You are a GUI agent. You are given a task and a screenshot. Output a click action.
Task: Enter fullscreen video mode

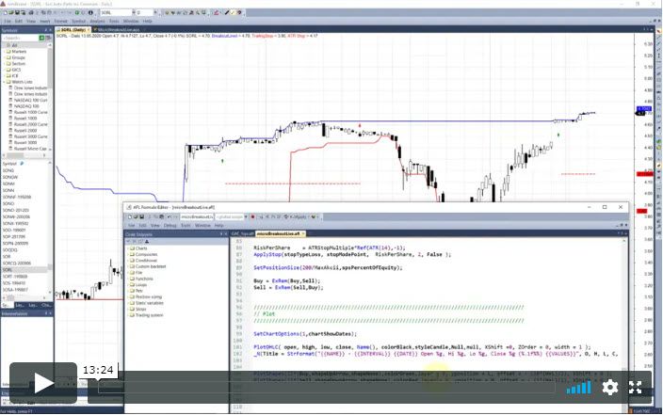coord(638,387)
